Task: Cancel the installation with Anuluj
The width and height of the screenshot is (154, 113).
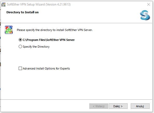Action: (140, 106)
